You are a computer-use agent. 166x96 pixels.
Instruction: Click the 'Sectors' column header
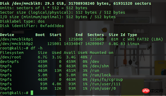click(x=96, y=35)
